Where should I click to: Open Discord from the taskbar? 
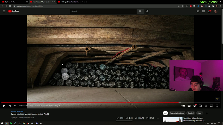[37, 123]
